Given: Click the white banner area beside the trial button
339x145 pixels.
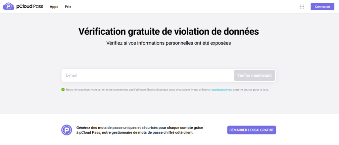Looking at the screenshot, I should [x=305, y=130].
